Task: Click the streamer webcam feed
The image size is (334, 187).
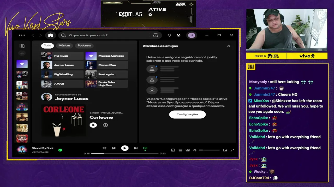Action: pos(287,30)
